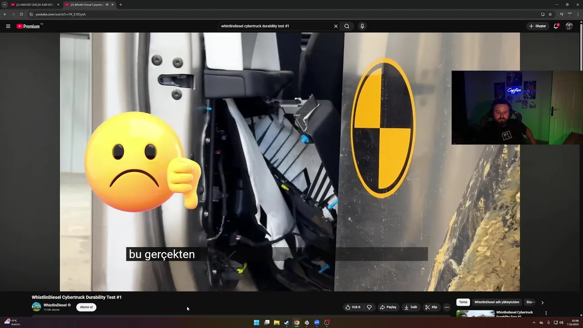Image resolution: width=583 pixels, height=328 pixels.
Task: Bookmark this page with the star
Action: pyautogui.click(x=550, y=14)
